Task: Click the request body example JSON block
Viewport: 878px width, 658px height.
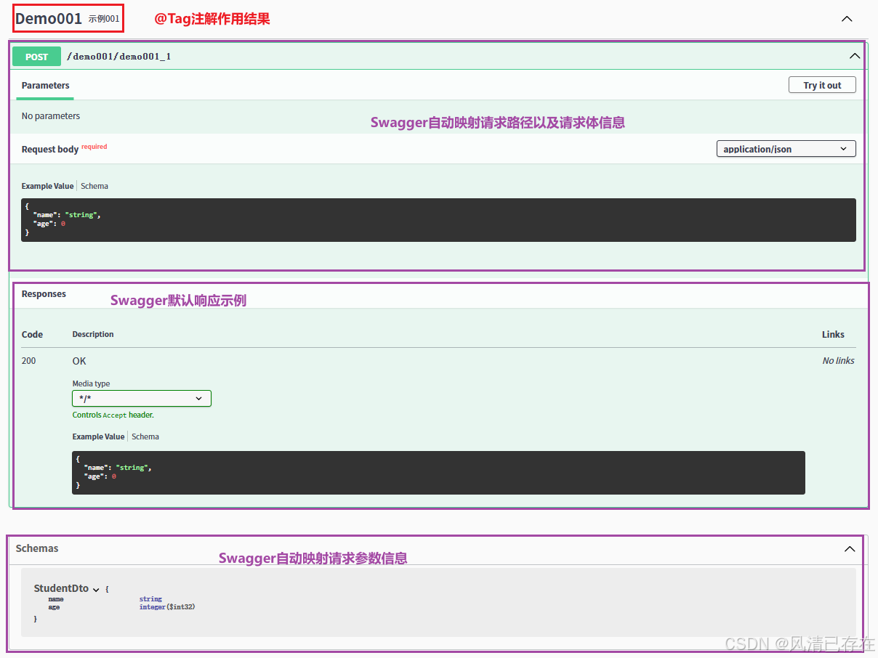Action: click(x=438, y=220)
